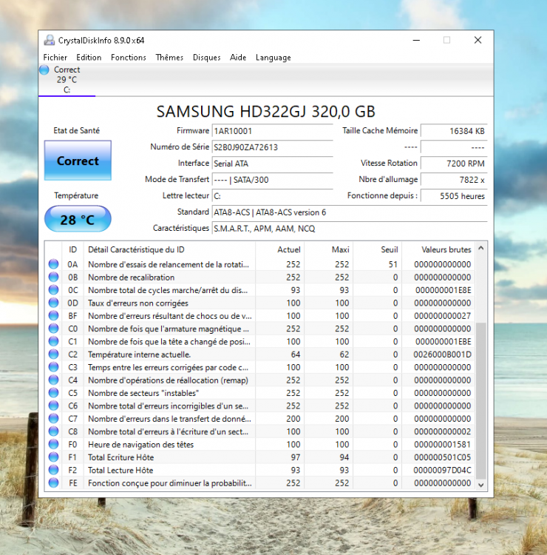Click the 28 °C temperature button

[x=78, y=220]
